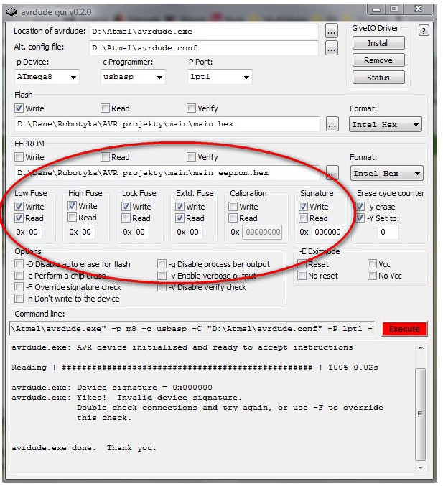Install the GiveIO driver
Screen dimensions: 443x486
(x=378, y=43)
